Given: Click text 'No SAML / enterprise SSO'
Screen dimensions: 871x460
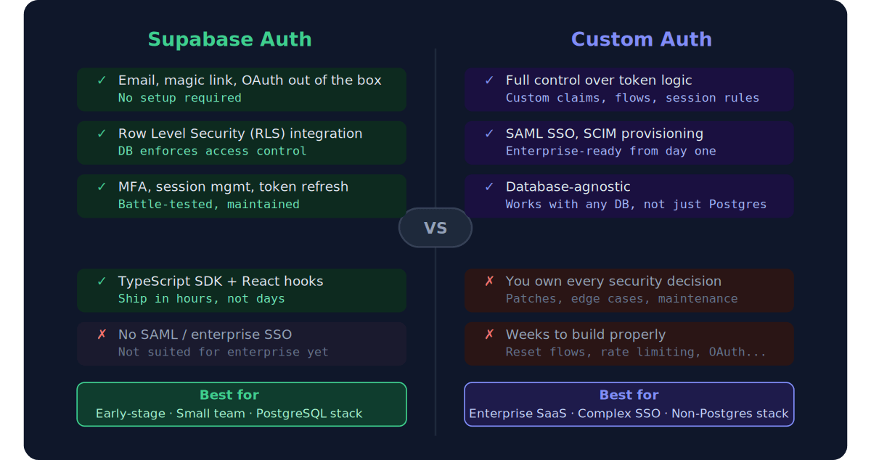Looking at the screenshot, I should (x=205, y=334).
